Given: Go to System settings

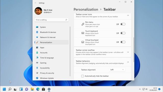Looking at the screenshot, I should [52, 27].
